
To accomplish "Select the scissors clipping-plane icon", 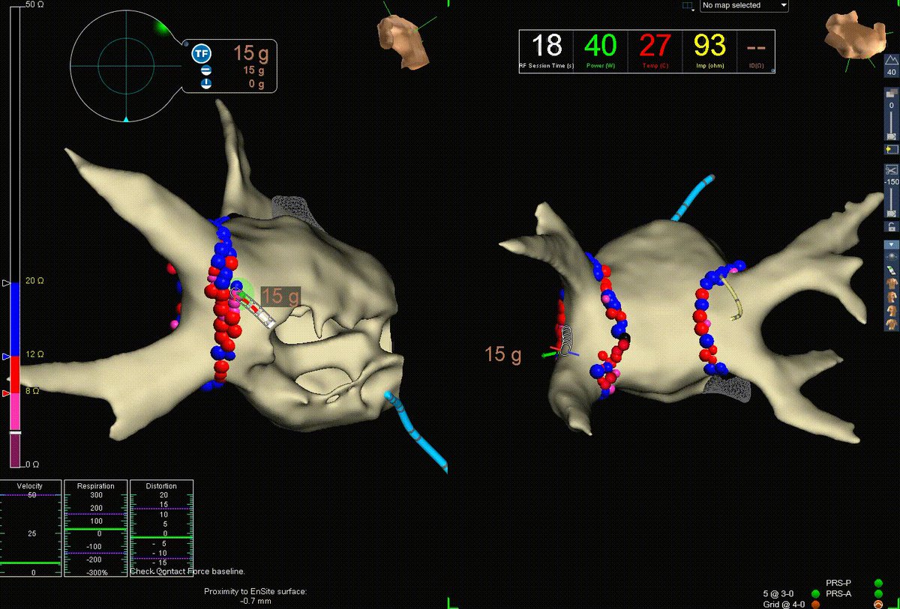I will (891, 169).
